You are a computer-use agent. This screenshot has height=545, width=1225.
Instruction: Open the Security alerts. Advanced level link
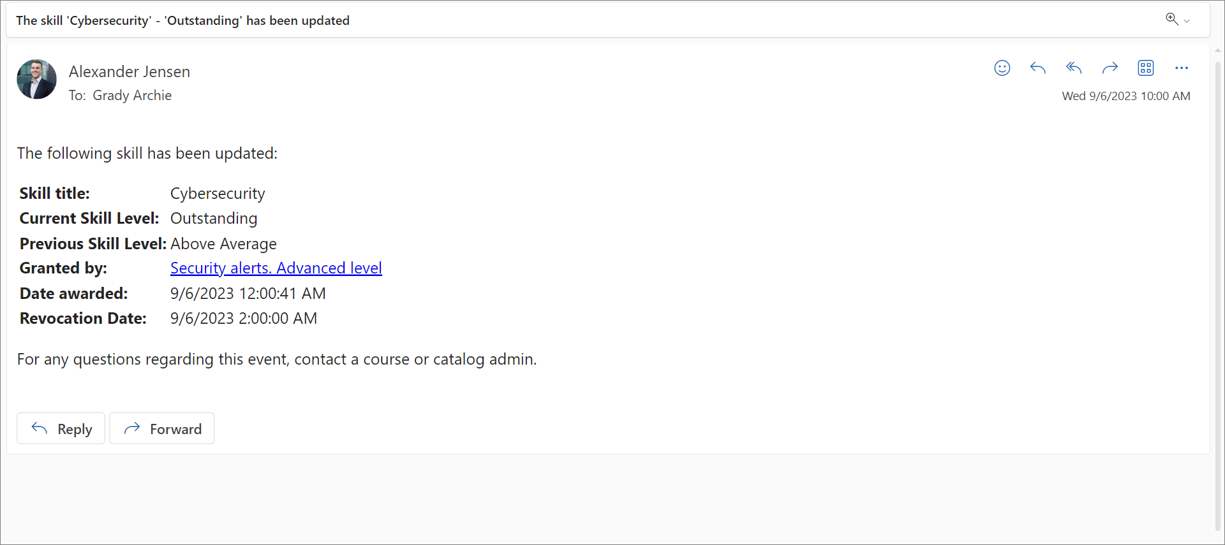276,268
